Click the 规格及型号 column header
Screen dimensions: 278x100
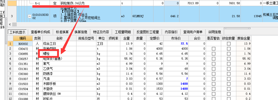click(86, 38)
